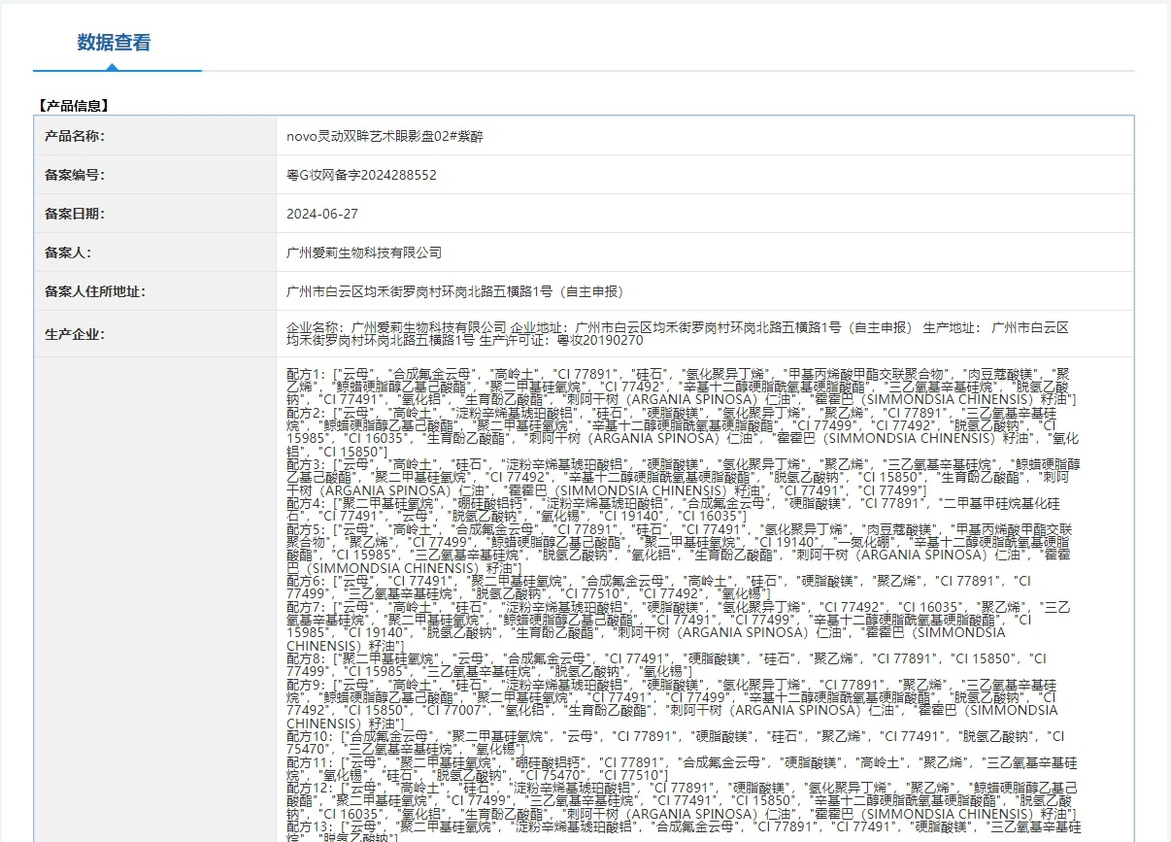Select the 生产企业 company details text
The image size is (1171, 842).
click(678, 334)
